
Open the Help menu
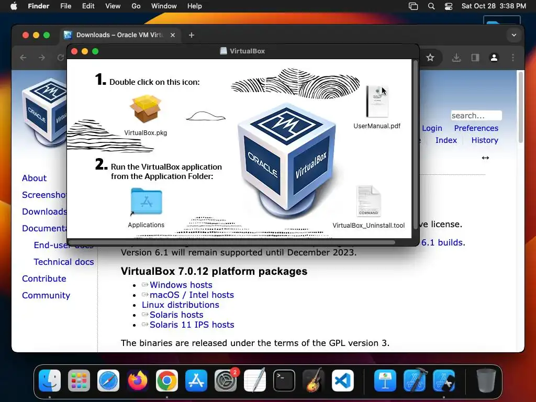click(195, 6)
